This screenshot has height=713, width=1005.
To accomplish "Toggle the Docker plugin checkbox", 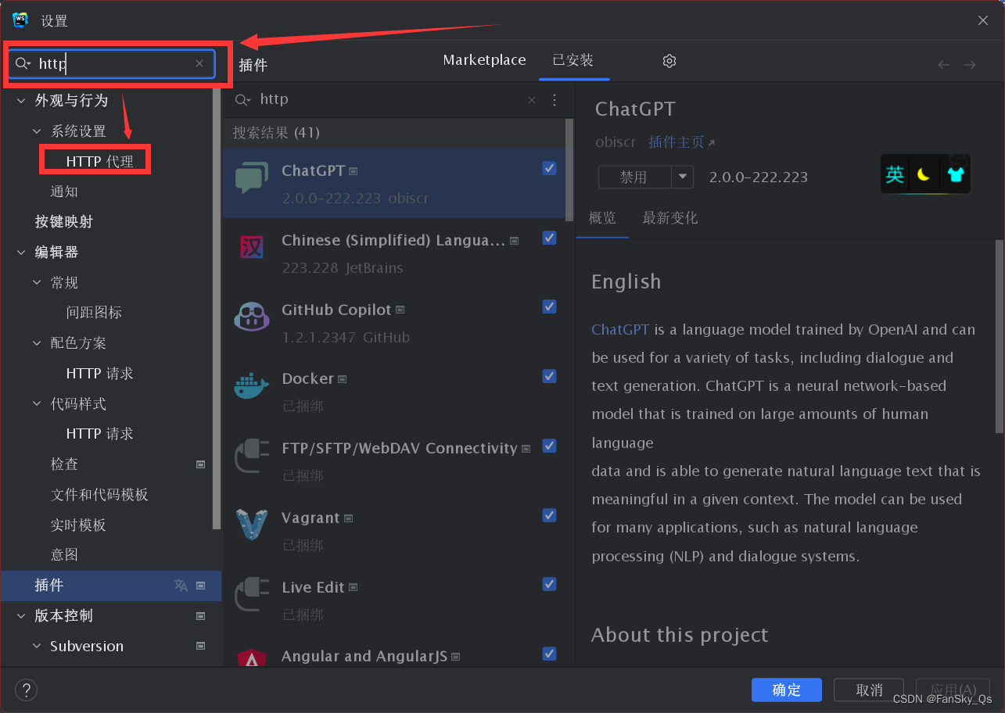I will 549,376.
